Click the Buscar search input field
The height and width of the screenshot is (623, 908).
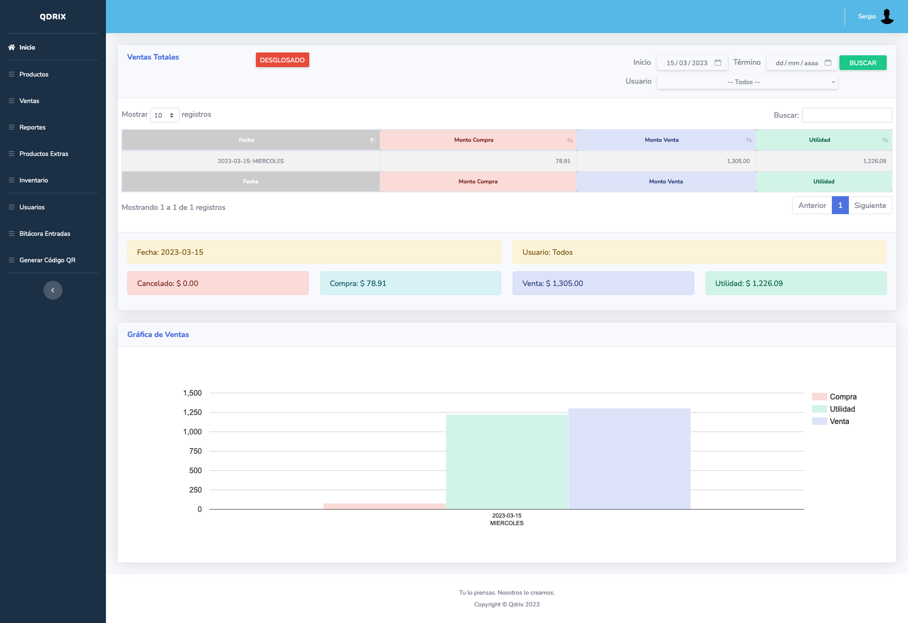pyautogui.click(x=847, y=115)
